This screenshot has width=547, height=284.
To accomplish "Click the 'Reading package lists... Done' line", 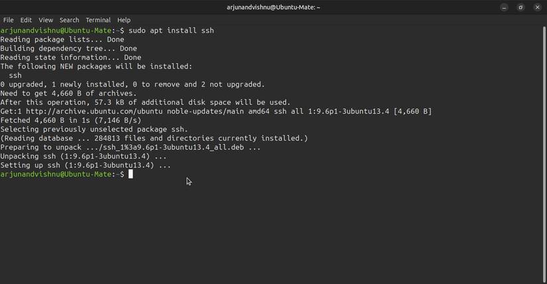I will coord(62,40).
